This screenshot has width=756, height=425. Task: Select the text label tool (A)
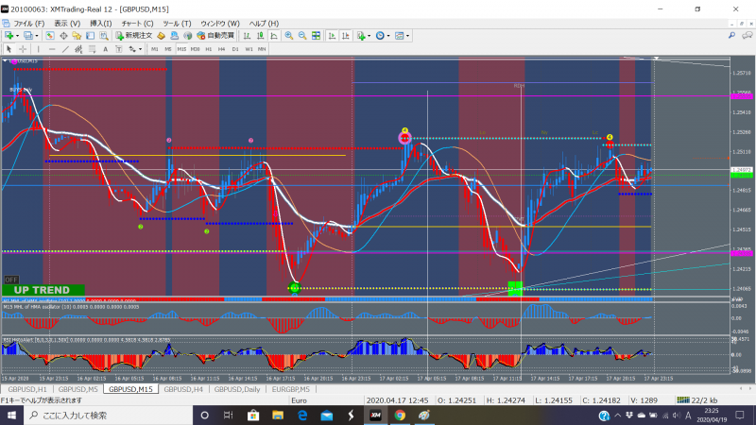(105, 49)
